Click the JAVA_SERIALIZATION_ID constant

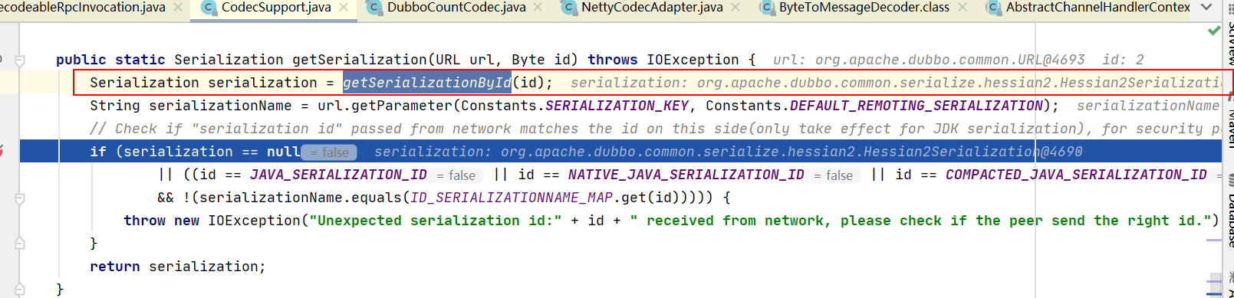338,175
